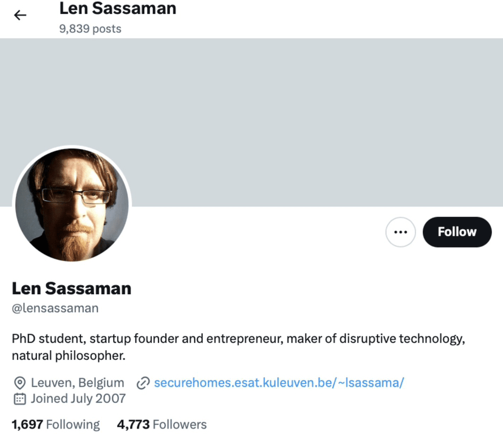Click the Leuven, Belgium location text
The height and width of the screenshot is (434, 503).
(x=77, y=383)
